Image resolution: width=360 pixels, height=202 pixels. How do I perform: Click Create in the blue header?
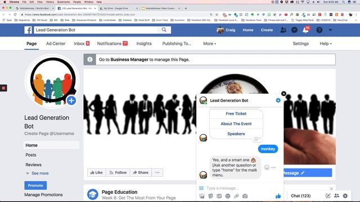[267, 30]
